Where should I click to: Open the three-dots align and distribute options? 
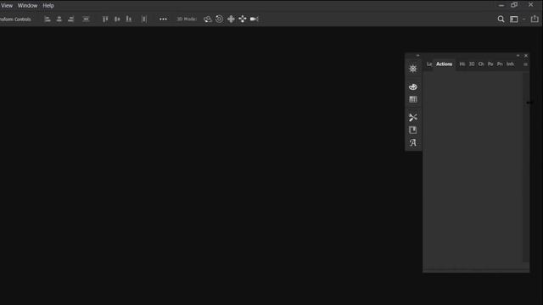(163, 19)
